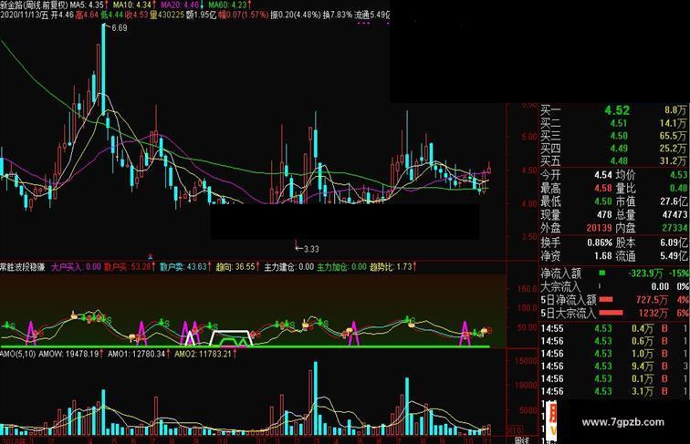Click the 内盘 27334 value
Image resolution: width=690 pixels, height=444 pixels.
tap(674, 228)
